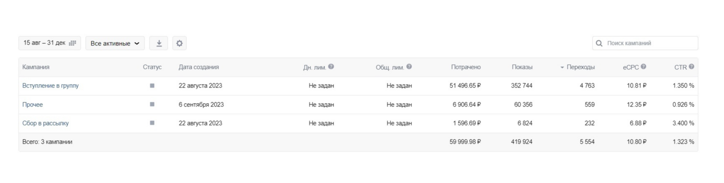Open the Прочее campaign link
This screenshot has height=183, width=724.
[x=32, y=104]
